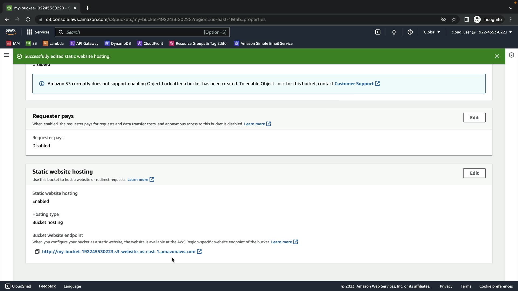Click the AWS logo home icon
The image size is (518, 291).
(11, 32)
